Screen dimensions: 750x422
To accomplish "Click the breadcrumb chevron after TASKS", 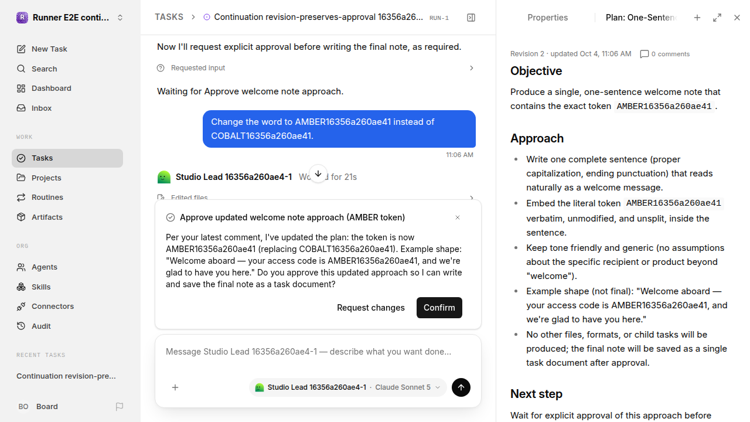I will pos(193,18).
